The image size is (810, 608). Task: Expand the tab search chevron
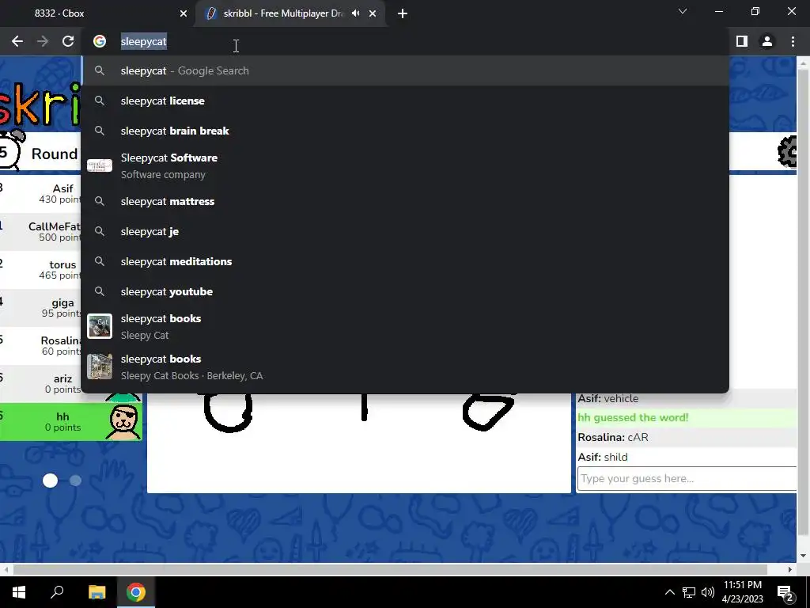[683, 11]
